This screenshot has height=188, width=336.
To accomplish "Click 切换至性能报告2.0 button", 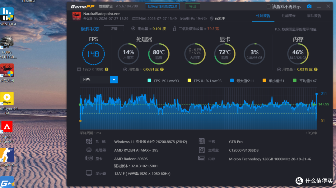I will [162, 7].
